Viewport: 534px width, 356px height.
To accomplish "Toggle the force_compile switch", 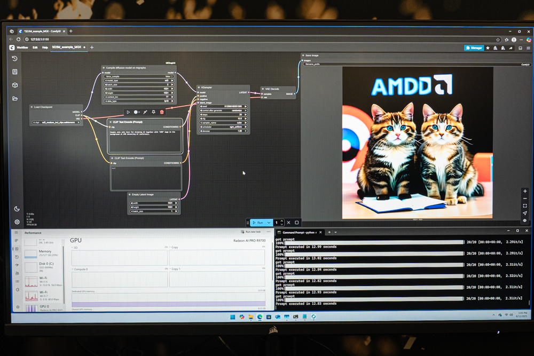I will pyautogui.click(x=139, y=76).
